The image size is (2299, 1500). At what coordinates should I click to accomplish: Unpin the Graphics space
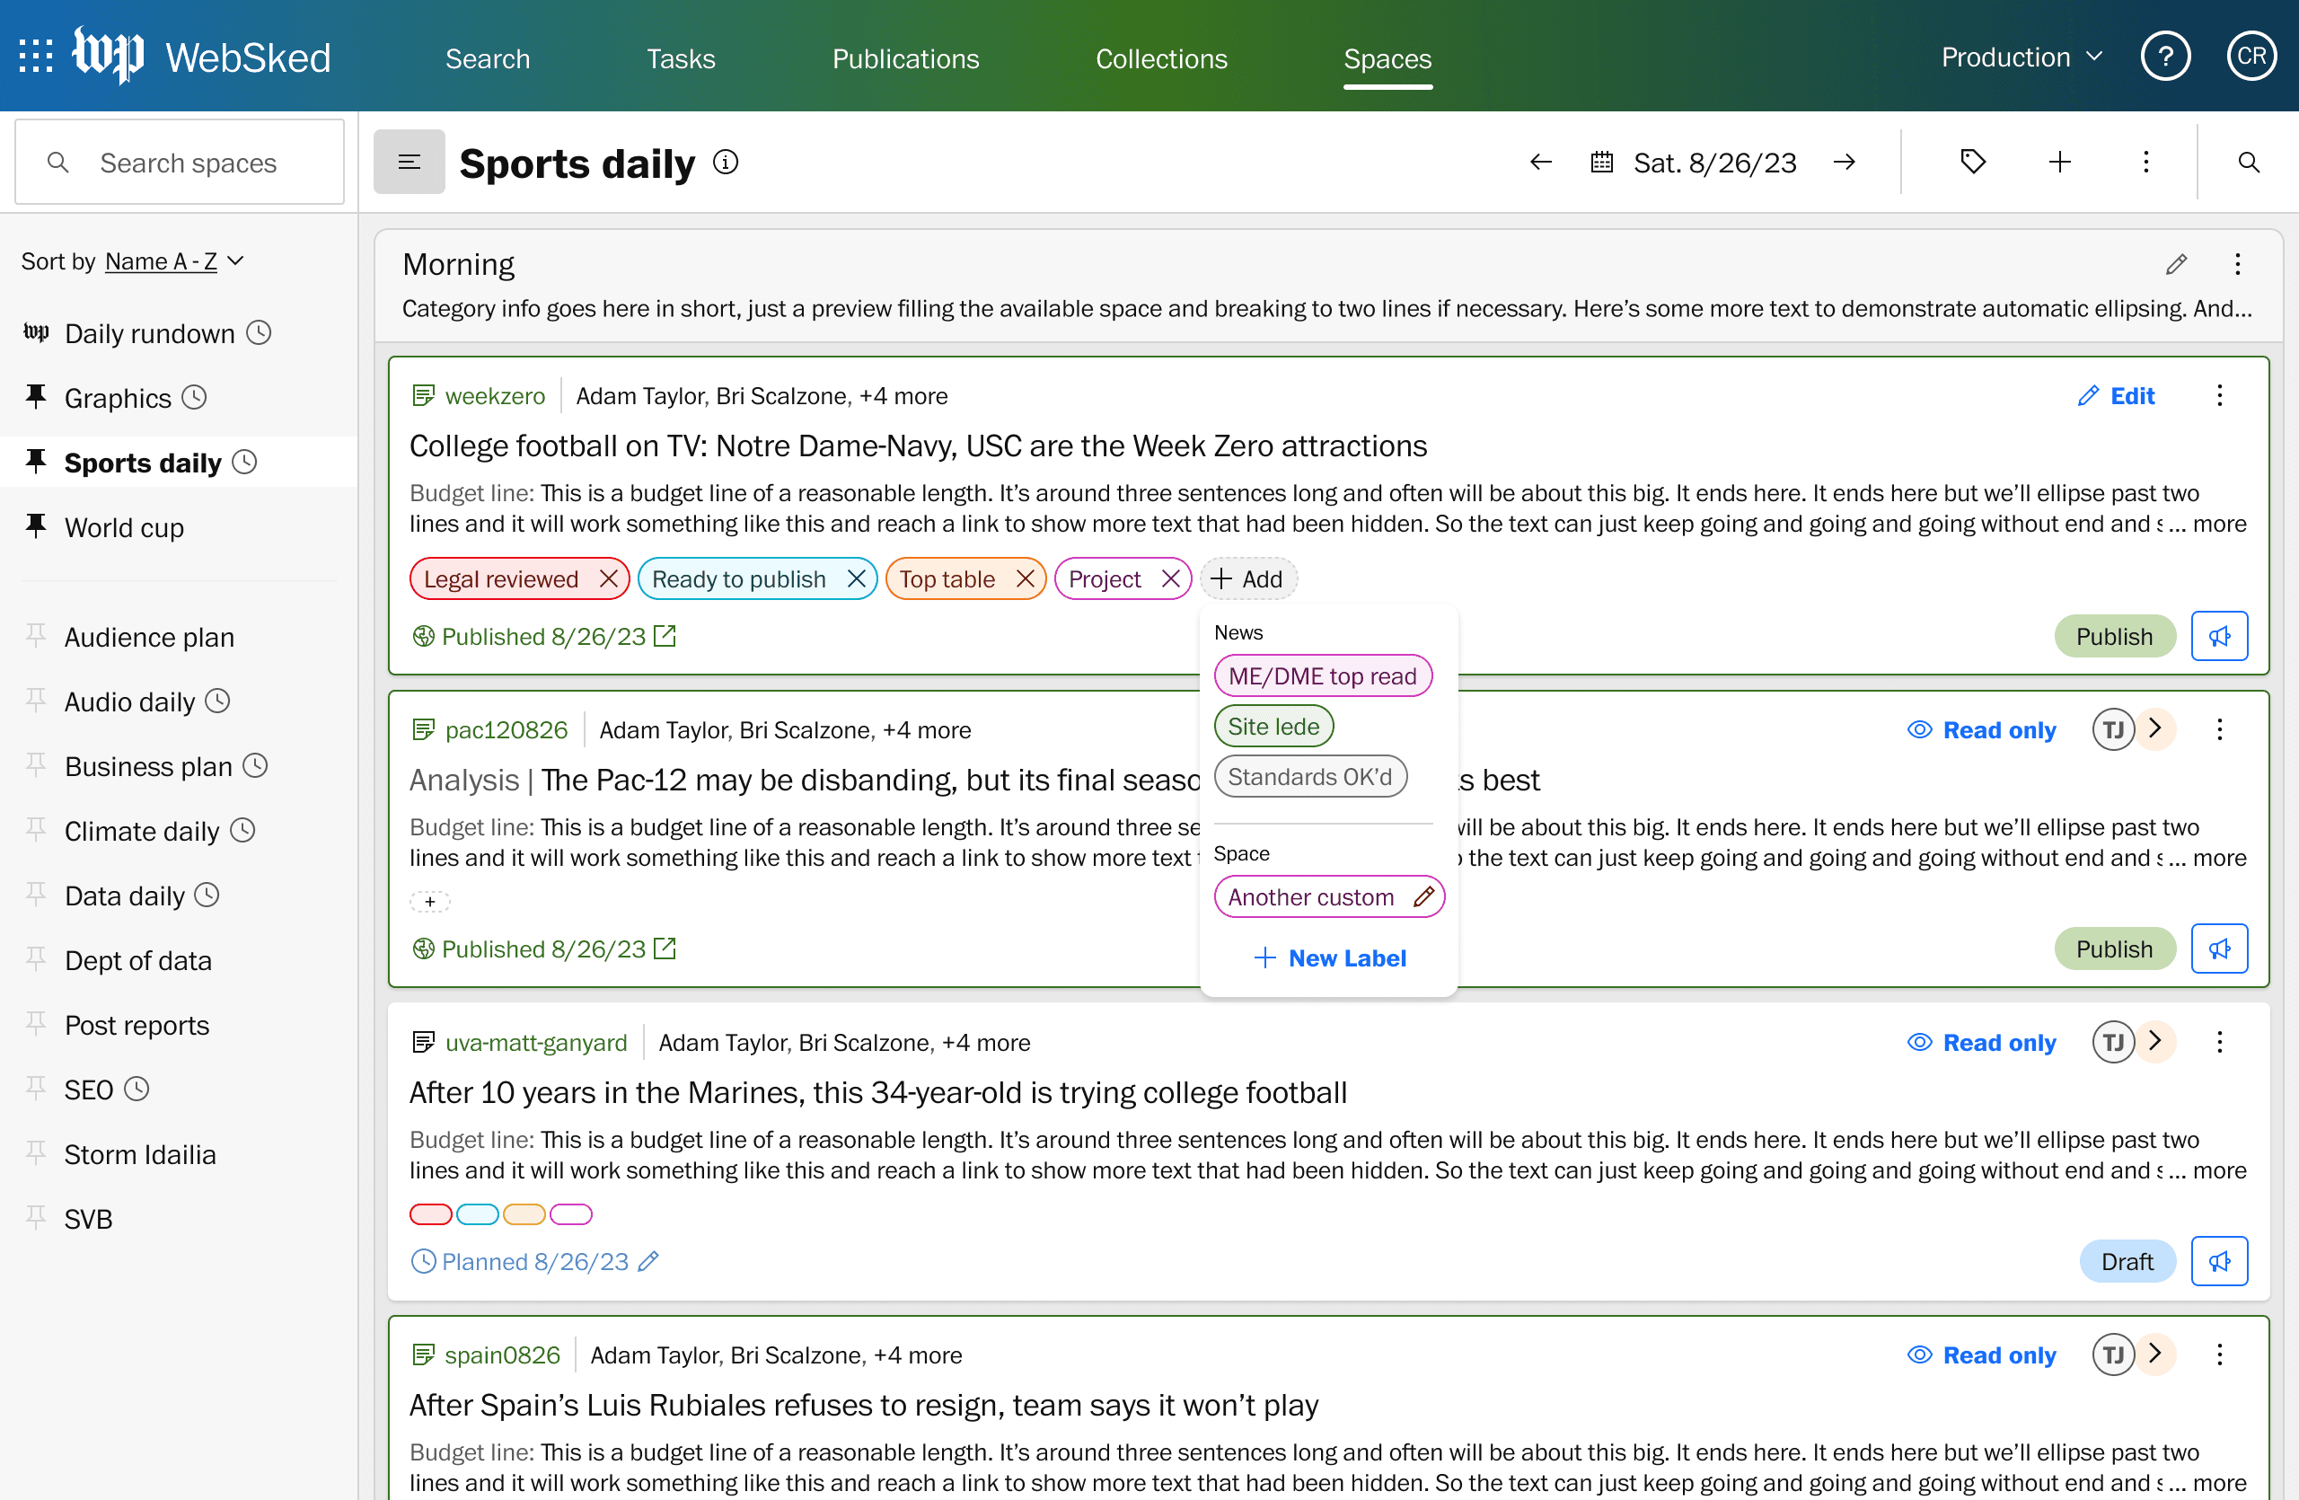pos(36,397)
